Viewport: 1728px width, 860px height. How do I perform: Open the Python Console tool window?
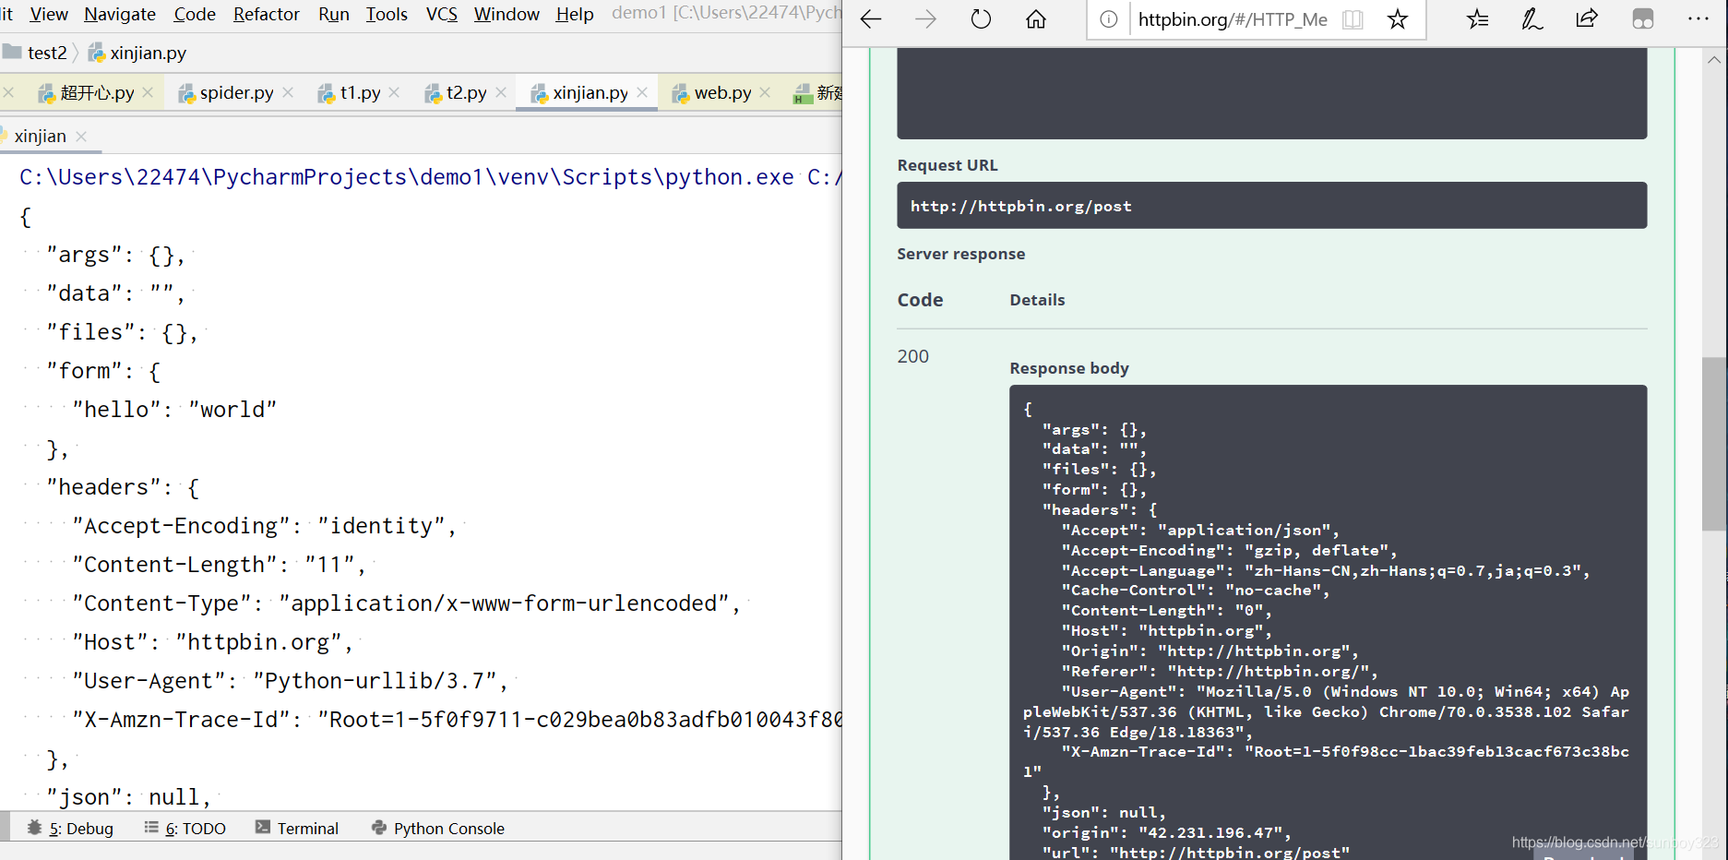point(438,828)
